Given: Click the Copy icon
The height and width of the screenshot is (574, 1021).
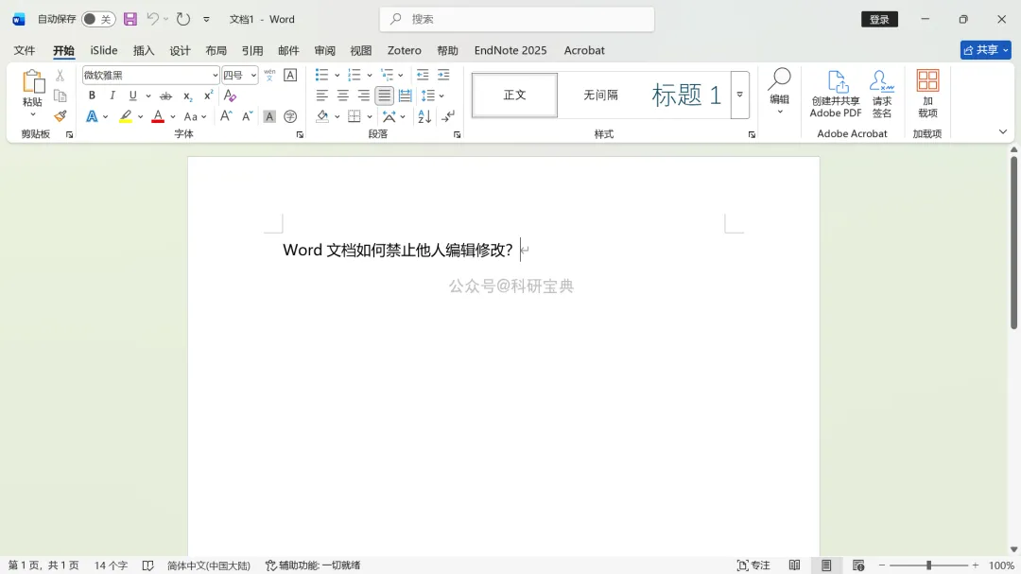Looking at the screenshot, I should (x=60, y=96).
